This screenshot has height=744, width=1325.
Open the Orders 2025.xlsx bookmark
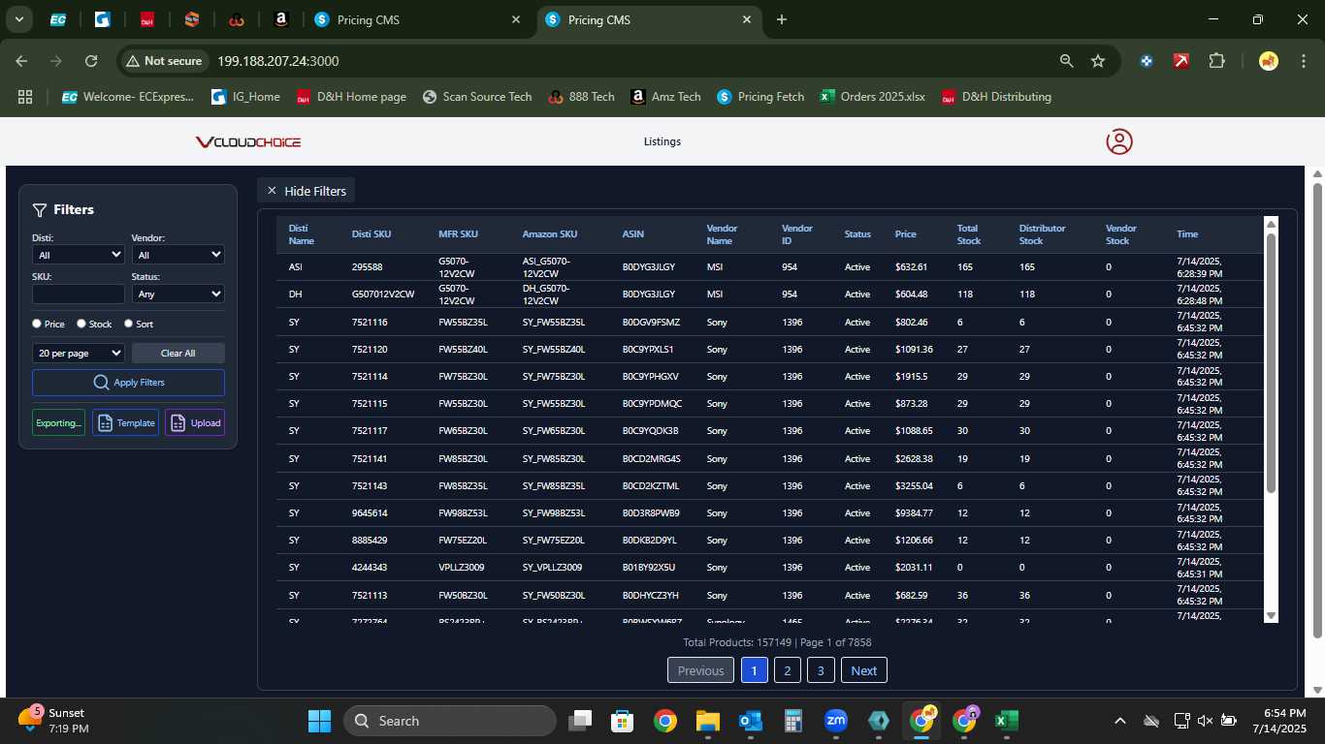point(873,97)
